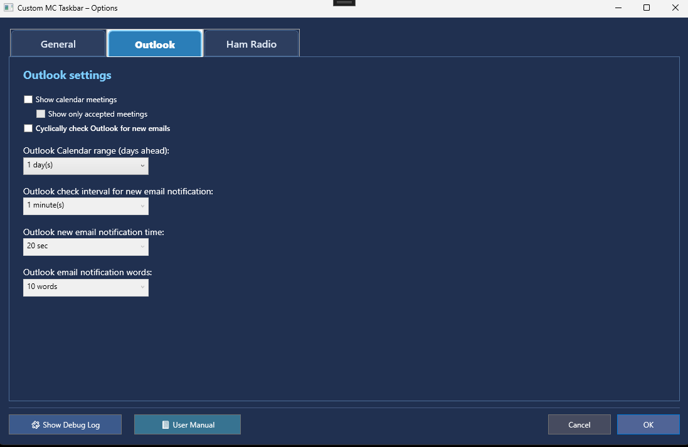Minimize the Options window
Image resolution: width=688 pixels, height=447 pixels.
(618, 8)
